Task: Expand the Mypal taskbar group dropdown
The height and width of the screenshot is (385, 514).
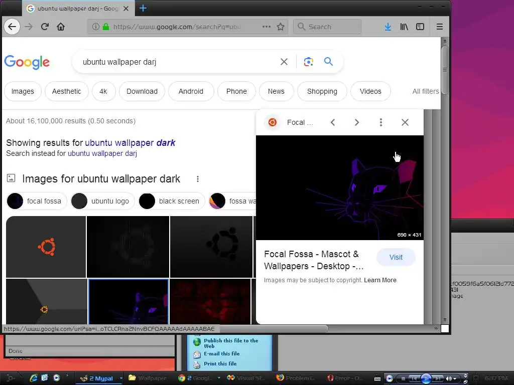Action: click(121, 378)
